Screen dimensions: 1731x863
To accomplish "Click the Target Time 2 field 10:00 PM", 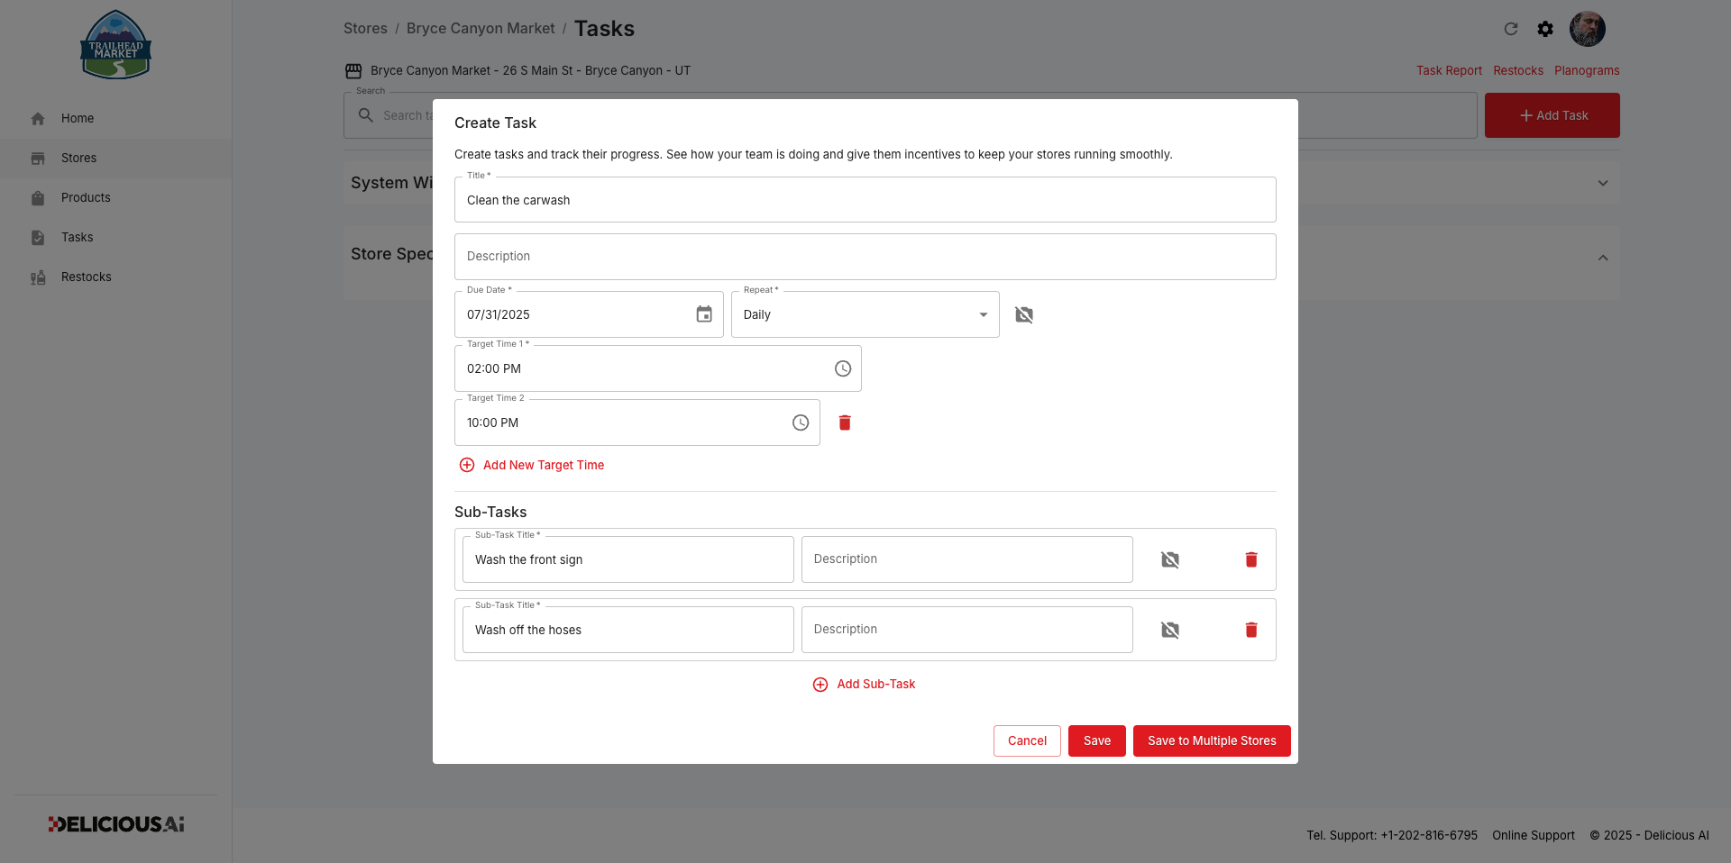I will (637, 422).
